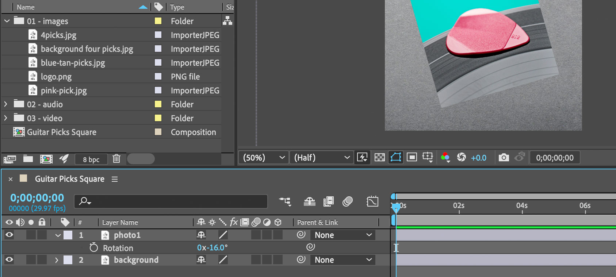Image resolution: width=616 pixels, height=277 pixels.
Task: Open the Guitar Picks Square panel menu
Action: tap(115, 179)
